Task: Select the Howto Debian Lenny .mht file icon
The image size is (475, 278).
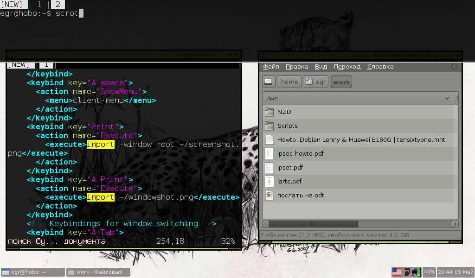Action: tap(269, 140)
